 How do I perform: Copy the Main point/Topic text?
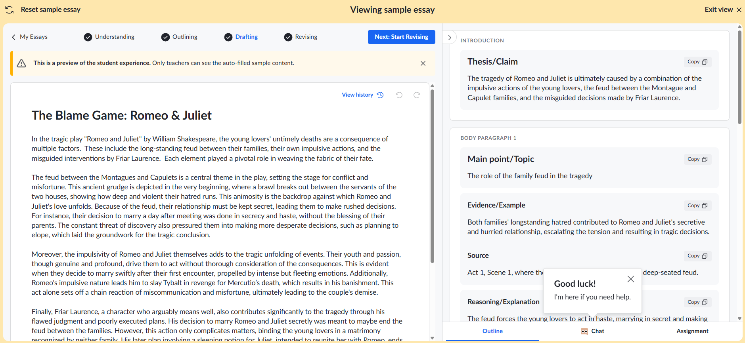[697, 159]
